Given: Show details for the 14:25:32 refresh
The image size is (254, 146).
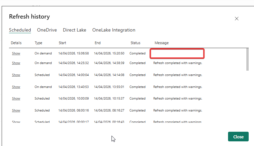Looking at the screenshot, I should 16,63.
